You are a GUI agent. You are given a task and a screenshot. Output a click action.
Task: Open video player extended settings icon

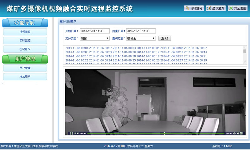click(241, 133)
